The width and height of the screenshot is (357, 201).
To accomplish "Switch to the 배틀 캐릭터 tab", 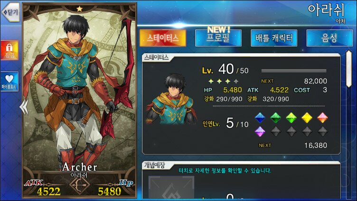I will pos(274,38).
